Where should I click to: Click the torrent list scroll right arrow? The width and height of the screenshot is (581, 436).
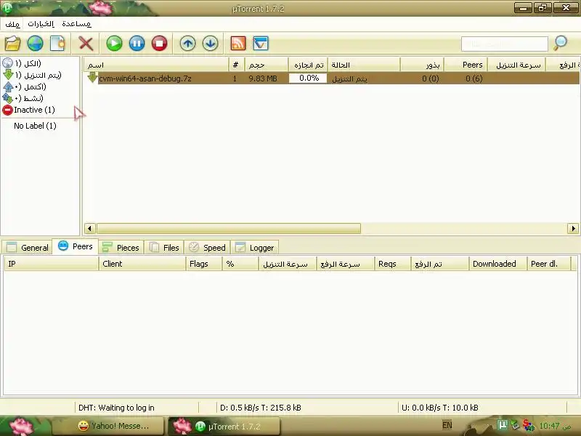pos(573,228)
